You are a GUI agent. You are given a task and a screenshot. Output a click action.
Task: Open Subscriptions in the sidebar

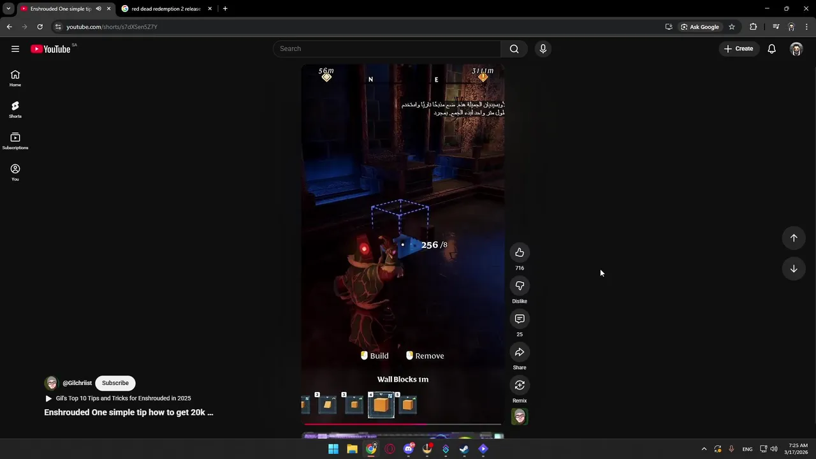[x=15, y=141]
